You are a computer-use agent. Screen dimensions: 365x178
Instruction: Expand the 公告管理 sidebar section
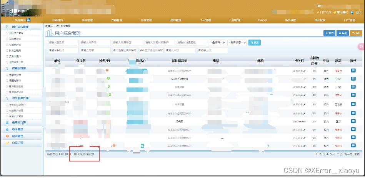pyautogui.click(x=22, y=143)
